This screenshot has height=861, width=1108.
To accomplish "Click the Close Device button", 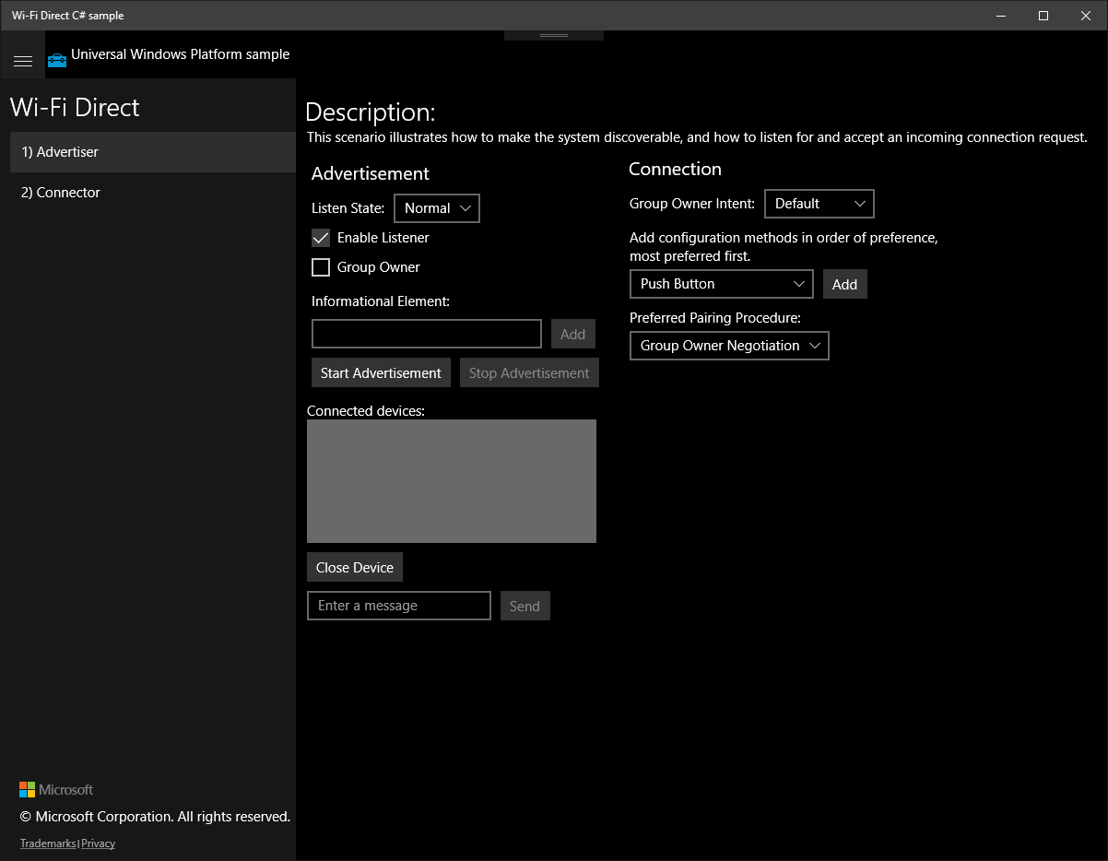I will click(354, 567).
